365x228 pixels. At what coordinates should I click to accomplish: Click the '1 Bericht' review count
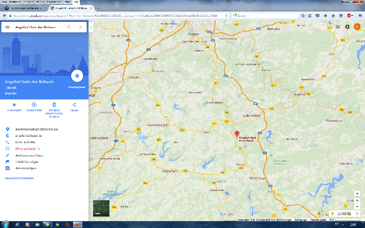tap(10, 88)
